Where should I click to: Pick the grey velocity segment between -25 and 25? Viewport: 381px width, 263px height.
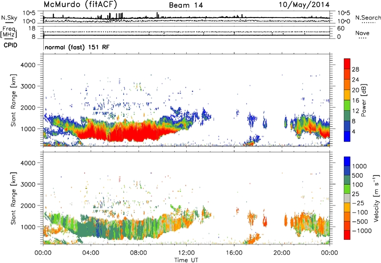click(x=347, y=198)
